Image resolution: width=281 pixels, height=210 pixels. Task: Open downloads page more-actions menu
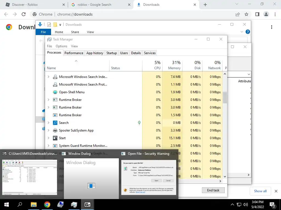click(x=272, y=27)
